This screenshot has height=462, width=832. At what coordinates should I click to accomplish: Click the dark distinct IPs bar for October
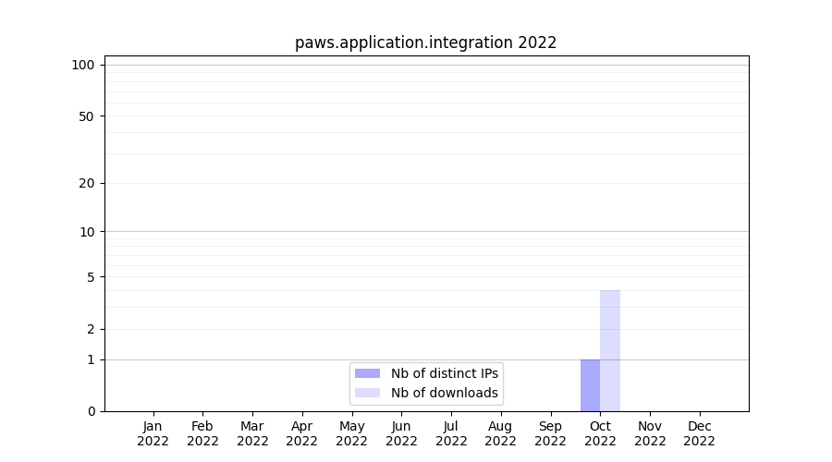590,385
